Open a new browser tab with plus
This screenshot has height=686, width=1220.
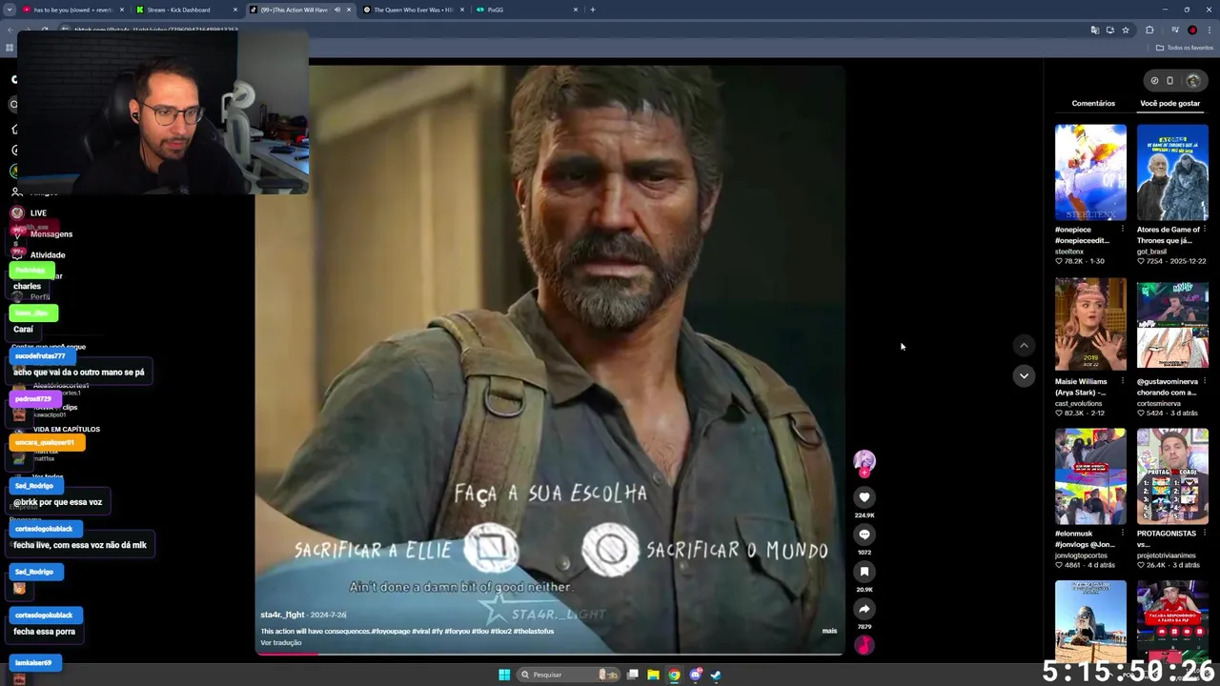point(592,10)
